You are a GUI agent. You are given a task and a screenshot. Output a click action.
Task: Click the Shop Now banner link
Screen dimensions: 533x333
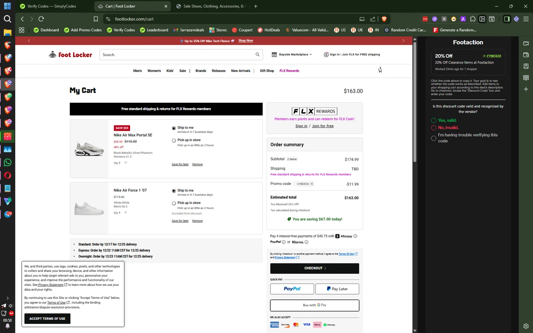[246, 41]
